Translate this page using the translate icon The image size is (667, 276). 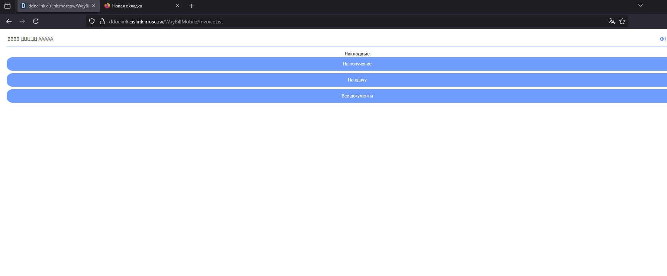point(612,21)
